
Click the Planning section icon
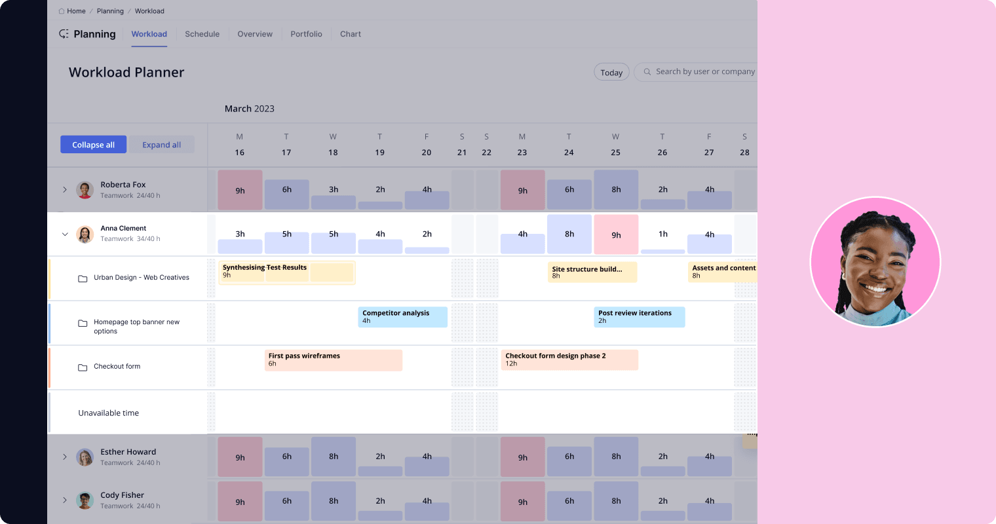(64, 34)
